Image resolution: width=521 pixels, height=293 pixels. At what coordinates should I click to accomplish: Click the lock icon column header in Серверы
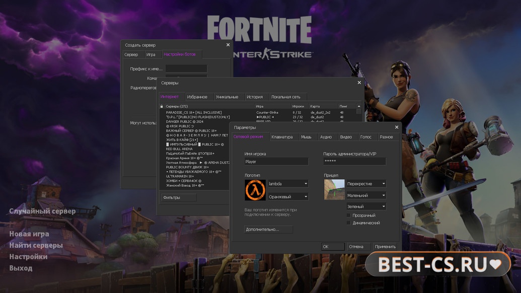(162, 106)
